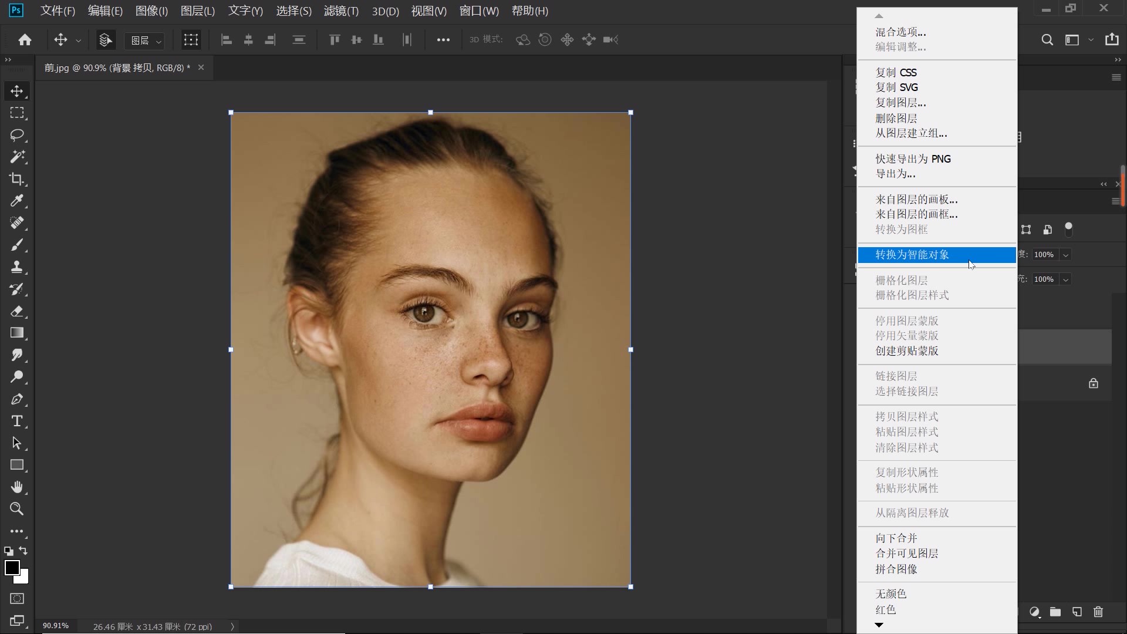The height and width of the screenshot is (634, 1127).
Task: Select the Hand tool
Action: coord(16,487)
